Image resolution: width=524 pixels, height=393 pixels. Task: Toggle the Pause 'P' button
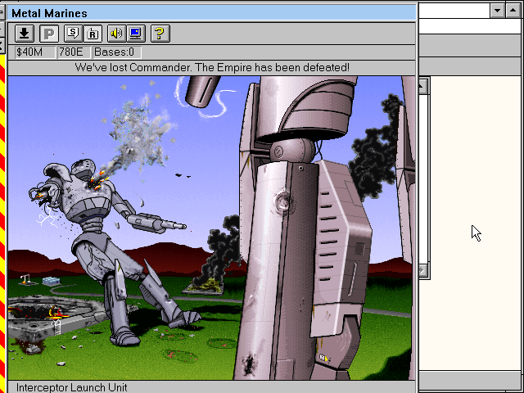coord(49,34)
